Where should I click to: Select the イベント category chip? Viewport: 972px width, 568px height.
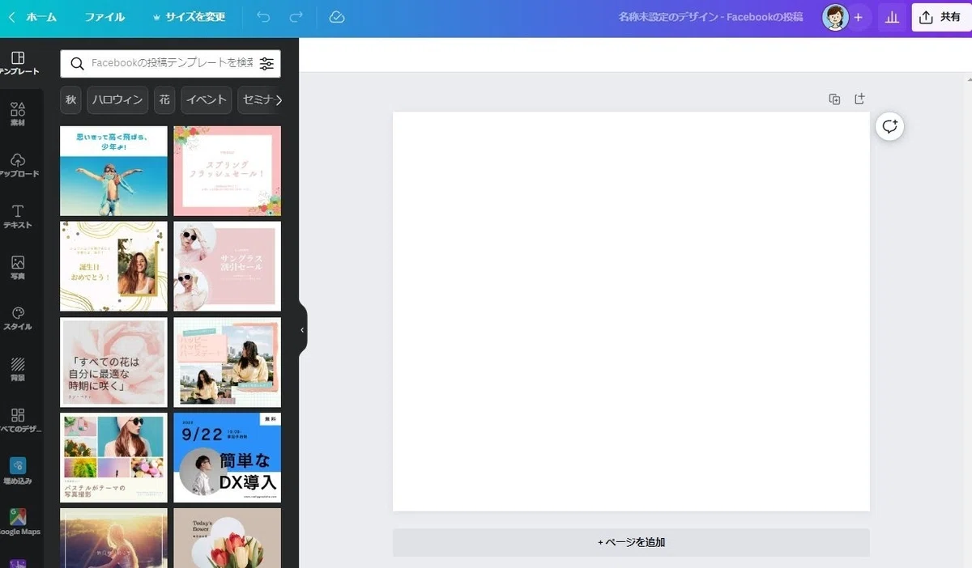click(207, 100)
